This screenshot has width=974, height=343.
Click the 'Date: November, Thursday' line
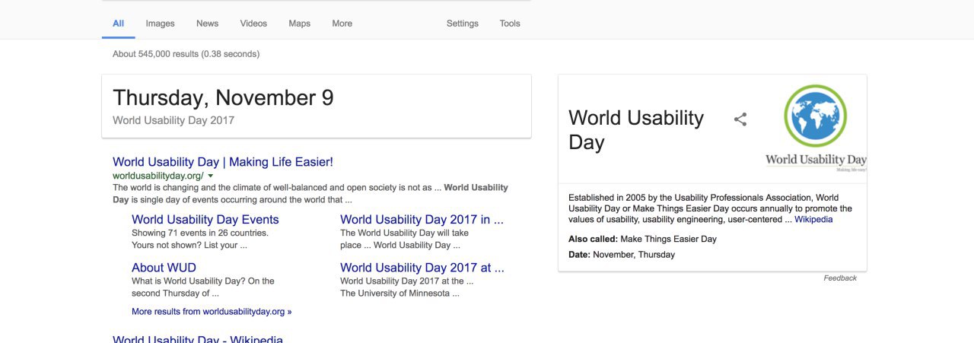coord(622,255)
